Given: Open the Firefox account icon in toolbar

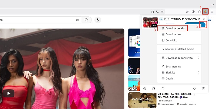Looking at the screenshot, I should 193,12.
